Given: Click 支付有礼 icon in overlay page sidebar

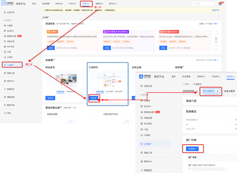Looking at the screenshot, I should [142, 124].
